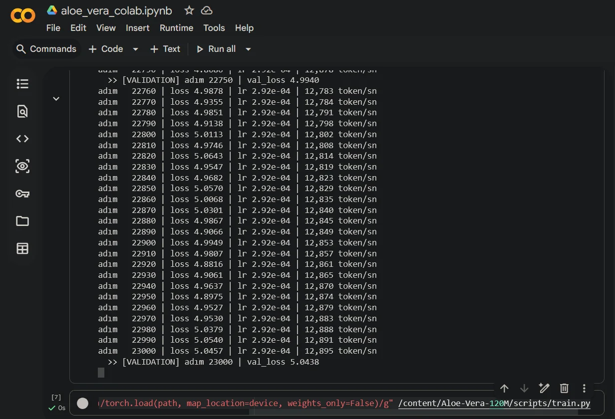The width and height of the screenshot is (615, 419).
Task: Click the pencil-sparkle AI edit cell icon
Action: (x=544, y=388)
